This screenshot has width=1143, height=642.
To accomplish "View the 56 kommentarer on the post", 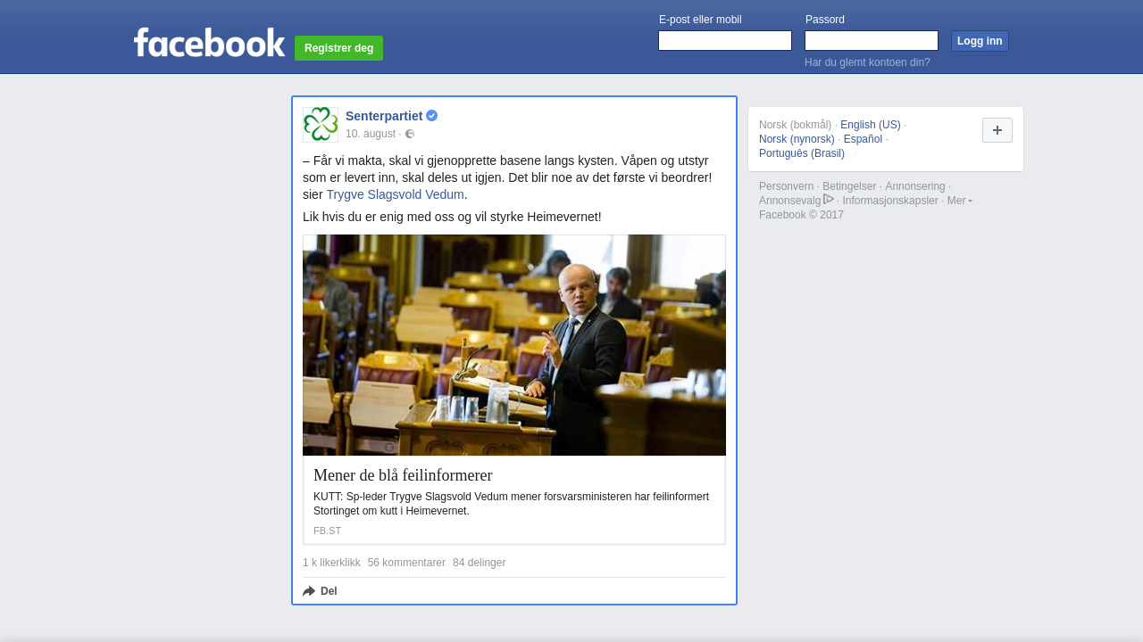I will click(406, 563).
